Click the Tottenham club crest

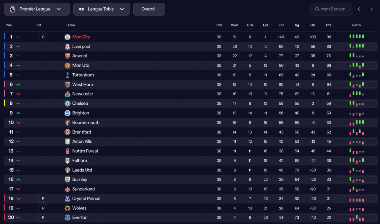click(x=67, y=75)
